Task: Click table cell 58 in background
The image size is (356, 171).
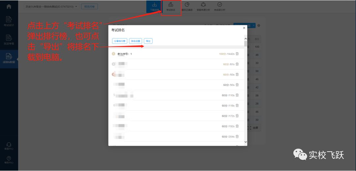Action: [x=257, y=96]
